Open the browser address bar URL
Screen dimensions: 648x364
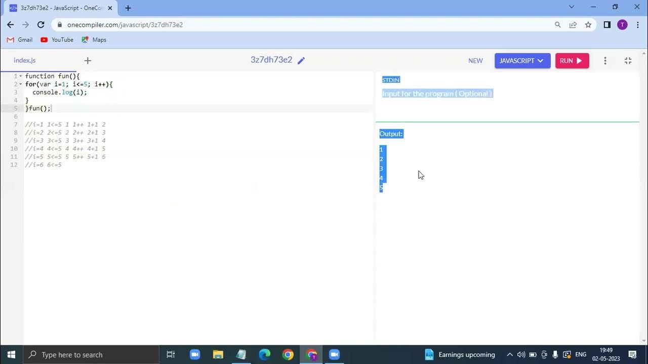click(125, 24)
